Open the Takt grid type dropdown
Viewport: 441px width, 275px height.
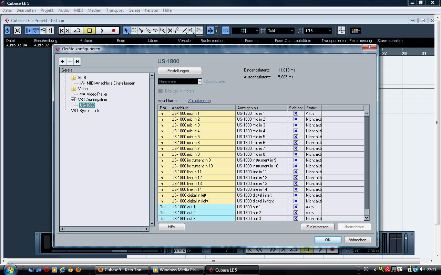point(280,31)
